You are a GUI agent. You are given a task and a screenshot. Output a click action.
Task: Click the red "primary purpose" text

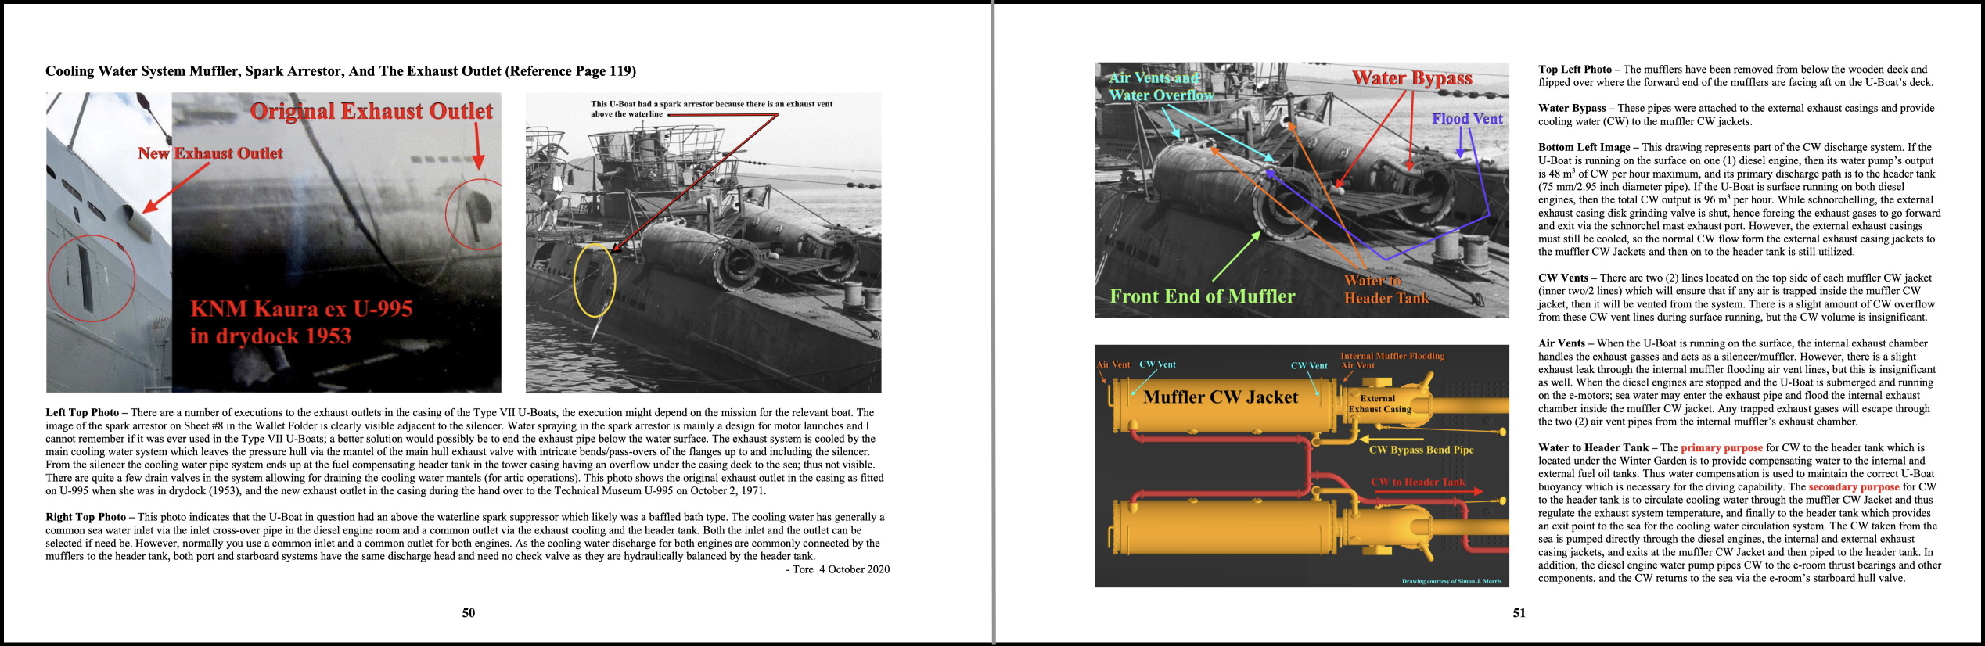click(x=1721, y=448)
